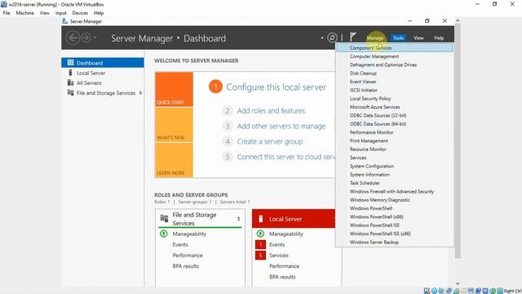Open the Server Manager window title icon
522x294 pixels.
click(65, 21)
